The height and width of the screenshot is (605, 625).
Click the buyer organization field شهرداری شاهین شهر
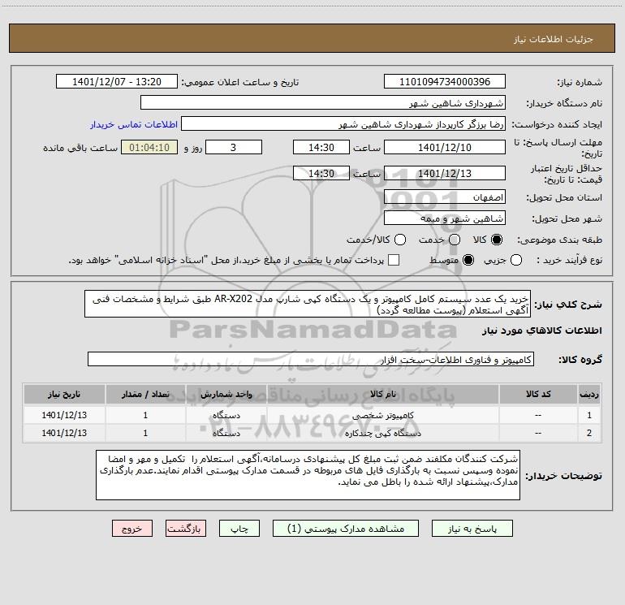323,102
